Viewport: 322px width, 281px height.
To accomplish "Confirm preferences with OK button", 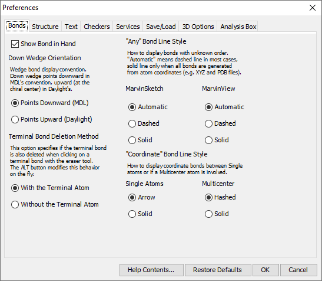I will point(265,270).
